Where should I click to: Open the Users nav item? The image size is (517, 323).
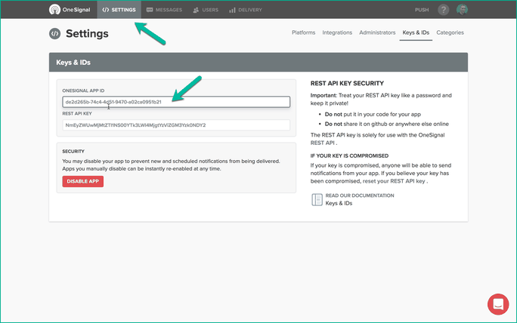tap(206, 10)
